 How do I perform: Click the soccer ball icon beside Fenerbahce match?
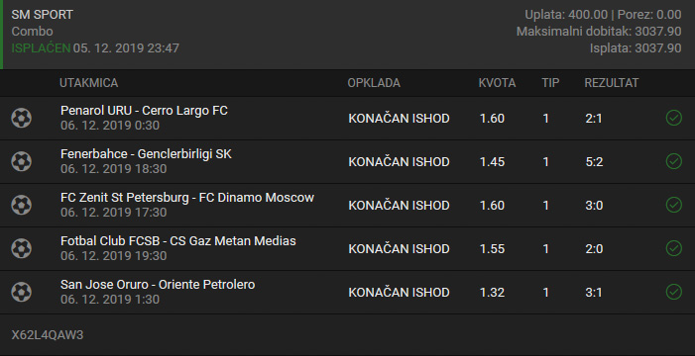(x=21, y=161)
